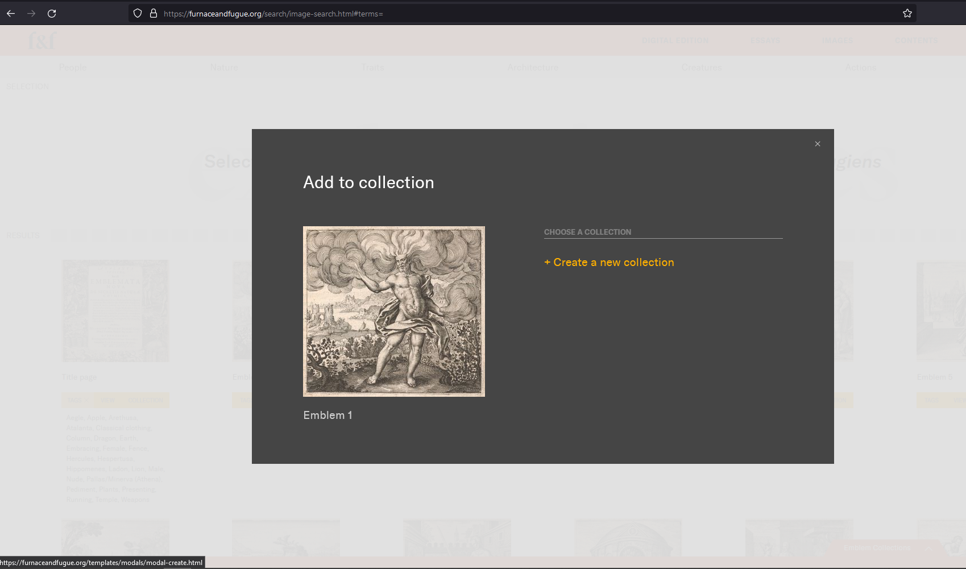Go forward in browser history
Viewport: 966px width, 569px height.
point(31,13)
